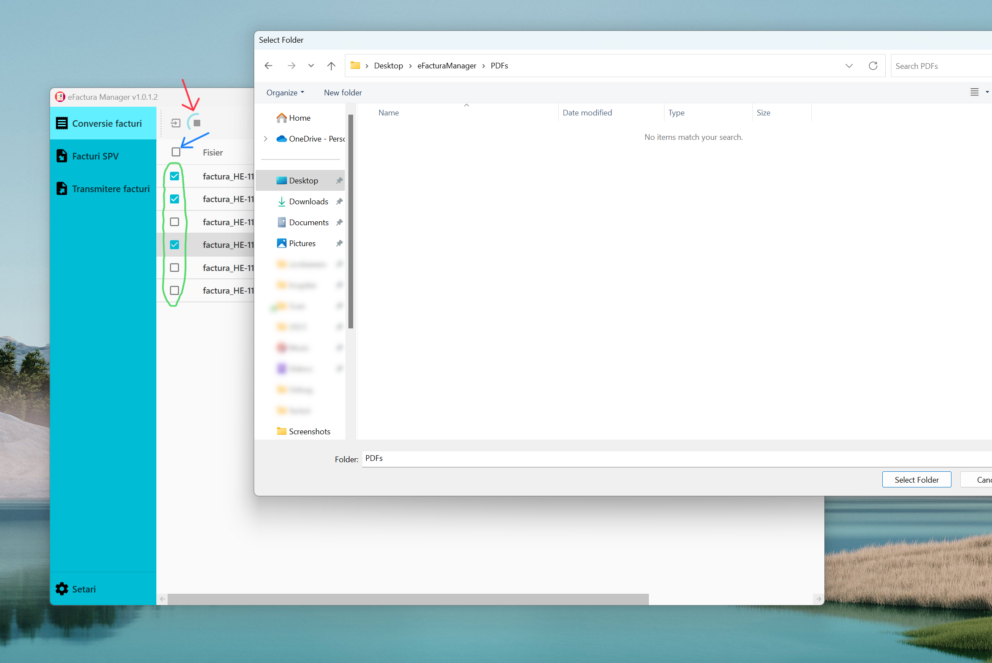Refresh the PDFs folder listing
992x663 pixels.
pos(873,66)
